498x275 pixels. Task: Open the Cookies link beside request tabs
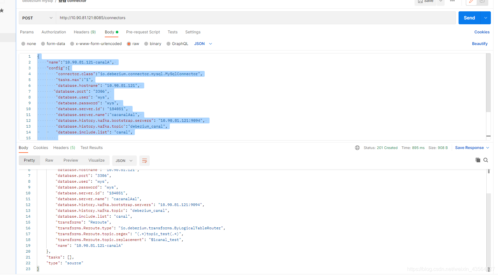pyautogui.click(x=482, y=32)
